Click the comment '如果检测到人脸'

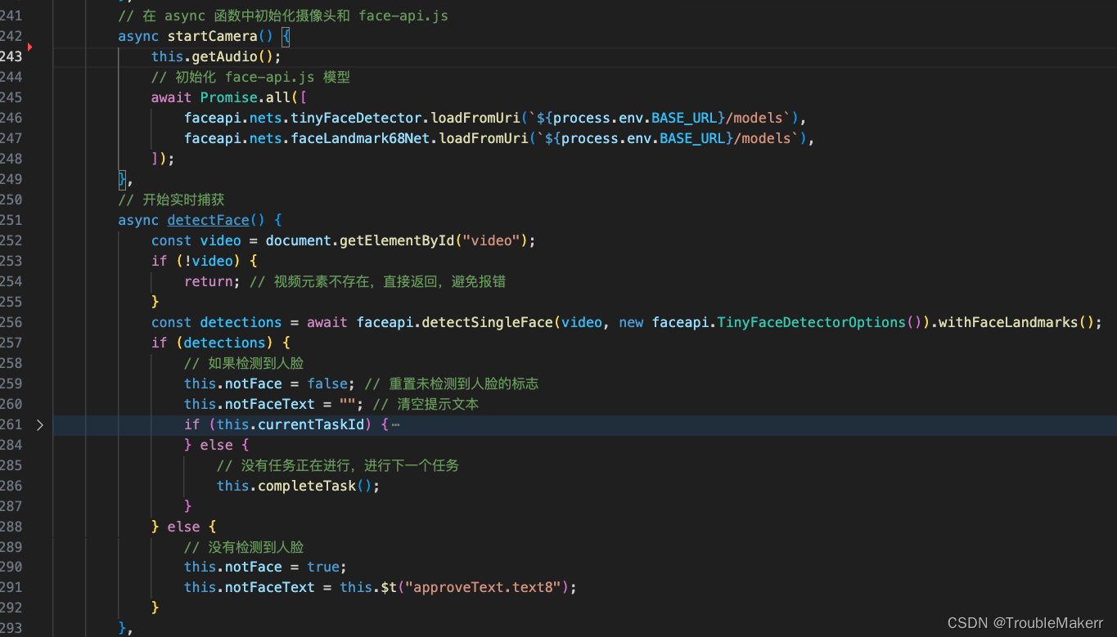(x=244, y=363)
